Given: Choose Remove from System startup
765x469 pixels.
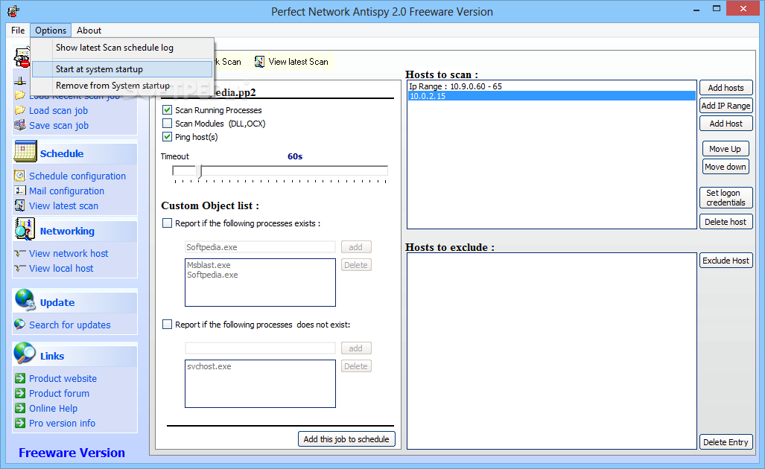Looking at the screenshot, I should click(122, 86).
